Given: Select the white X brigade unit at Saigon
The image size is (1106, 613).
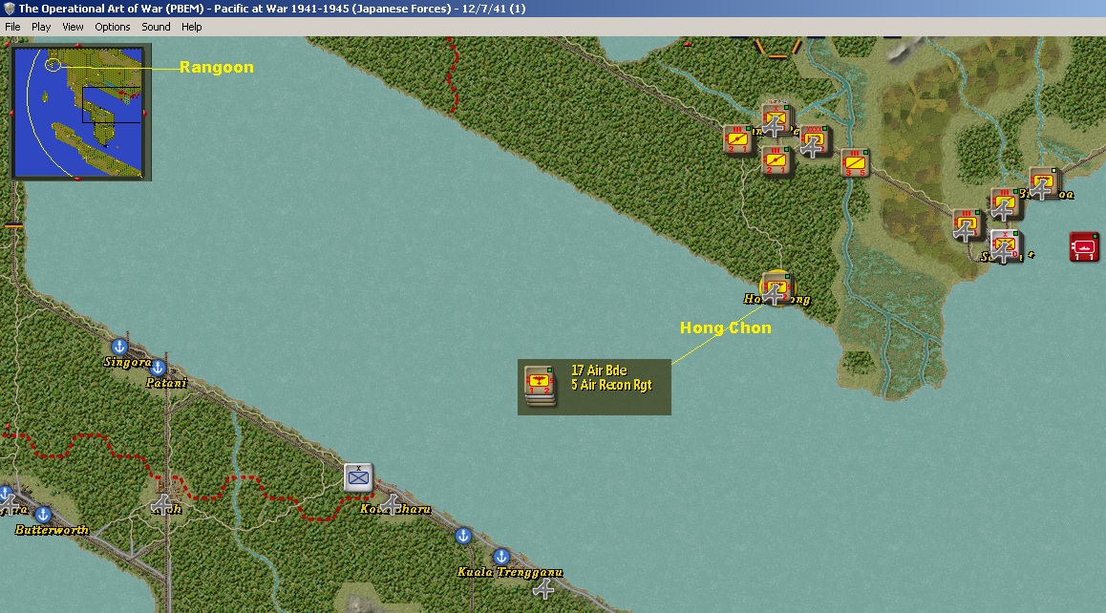Looking at the screenshot, I should pos(1006,244).
